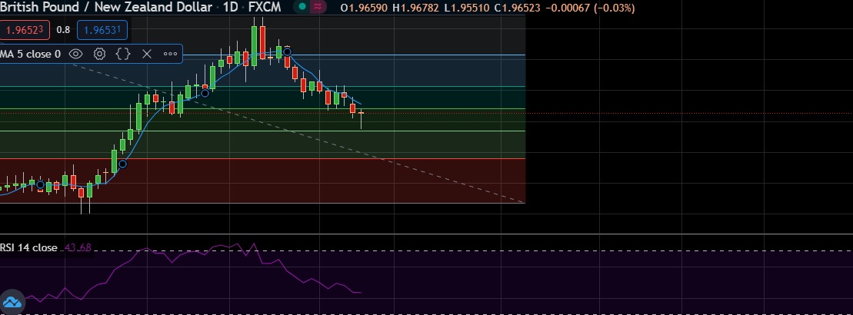Open MA 5 indicator settings gear
Image resolution: width=853 pixels, height=315 pixels.
click(99, 54)
